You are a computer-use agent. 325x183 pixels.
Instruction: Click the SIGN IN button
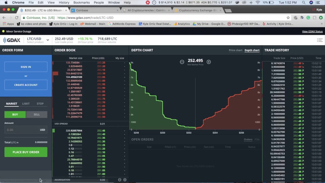coord(26,67)
